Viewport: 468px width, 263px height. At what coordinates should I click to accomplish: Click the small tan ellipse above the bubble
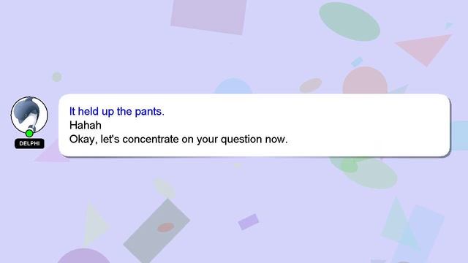(x=311, y=85)
